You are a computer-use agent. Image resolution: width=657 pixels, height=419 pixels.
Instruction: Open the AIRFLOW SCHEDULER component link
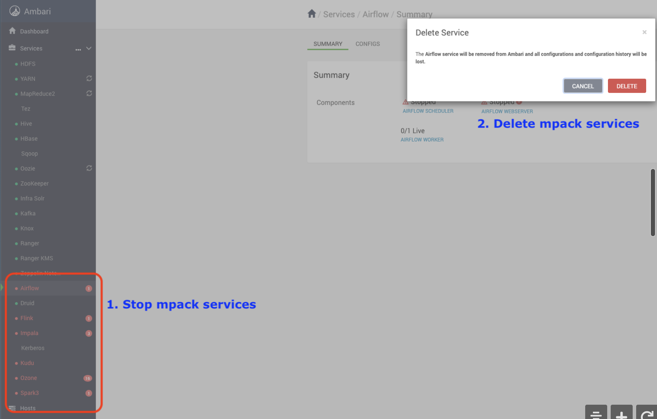(x=428, y=111)
